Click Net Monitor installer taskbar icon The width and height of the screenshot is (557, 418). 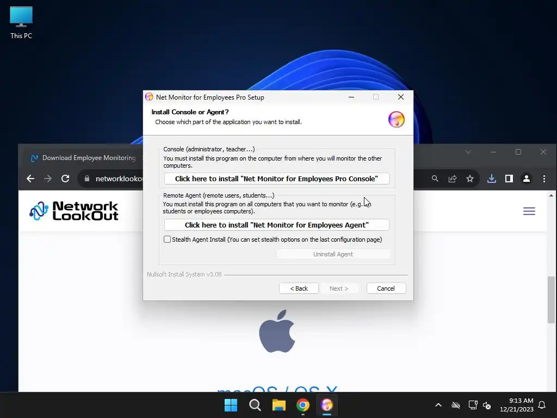[327, 405]
